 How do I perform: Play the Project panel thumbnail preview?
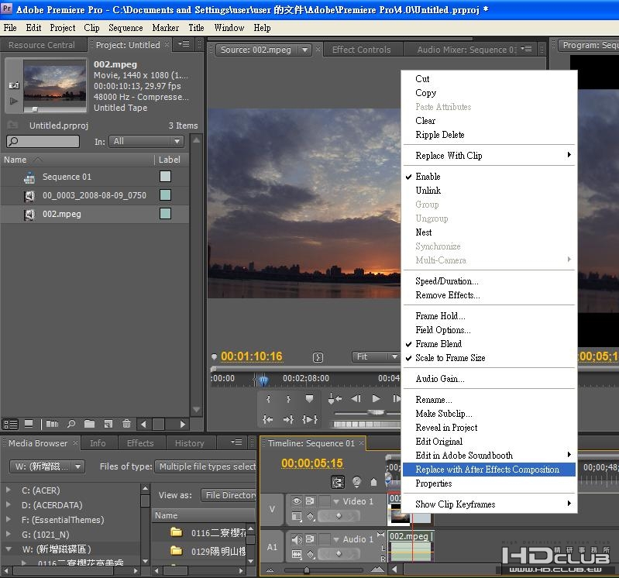pyautogui.click(x=14, y=101)
